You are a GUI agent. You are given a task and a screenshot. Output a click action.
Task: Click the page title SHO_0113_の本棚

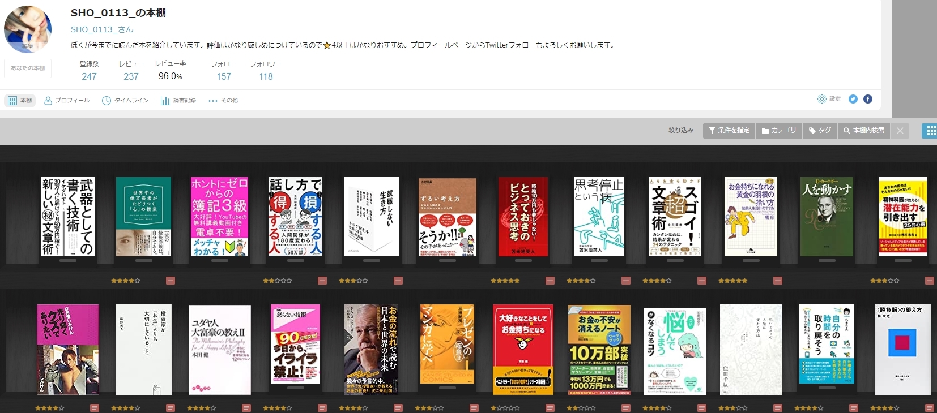(x=118, y=12)
